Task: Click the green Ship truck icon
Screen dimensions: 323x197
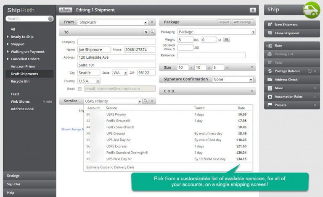Action: (312, 10)
